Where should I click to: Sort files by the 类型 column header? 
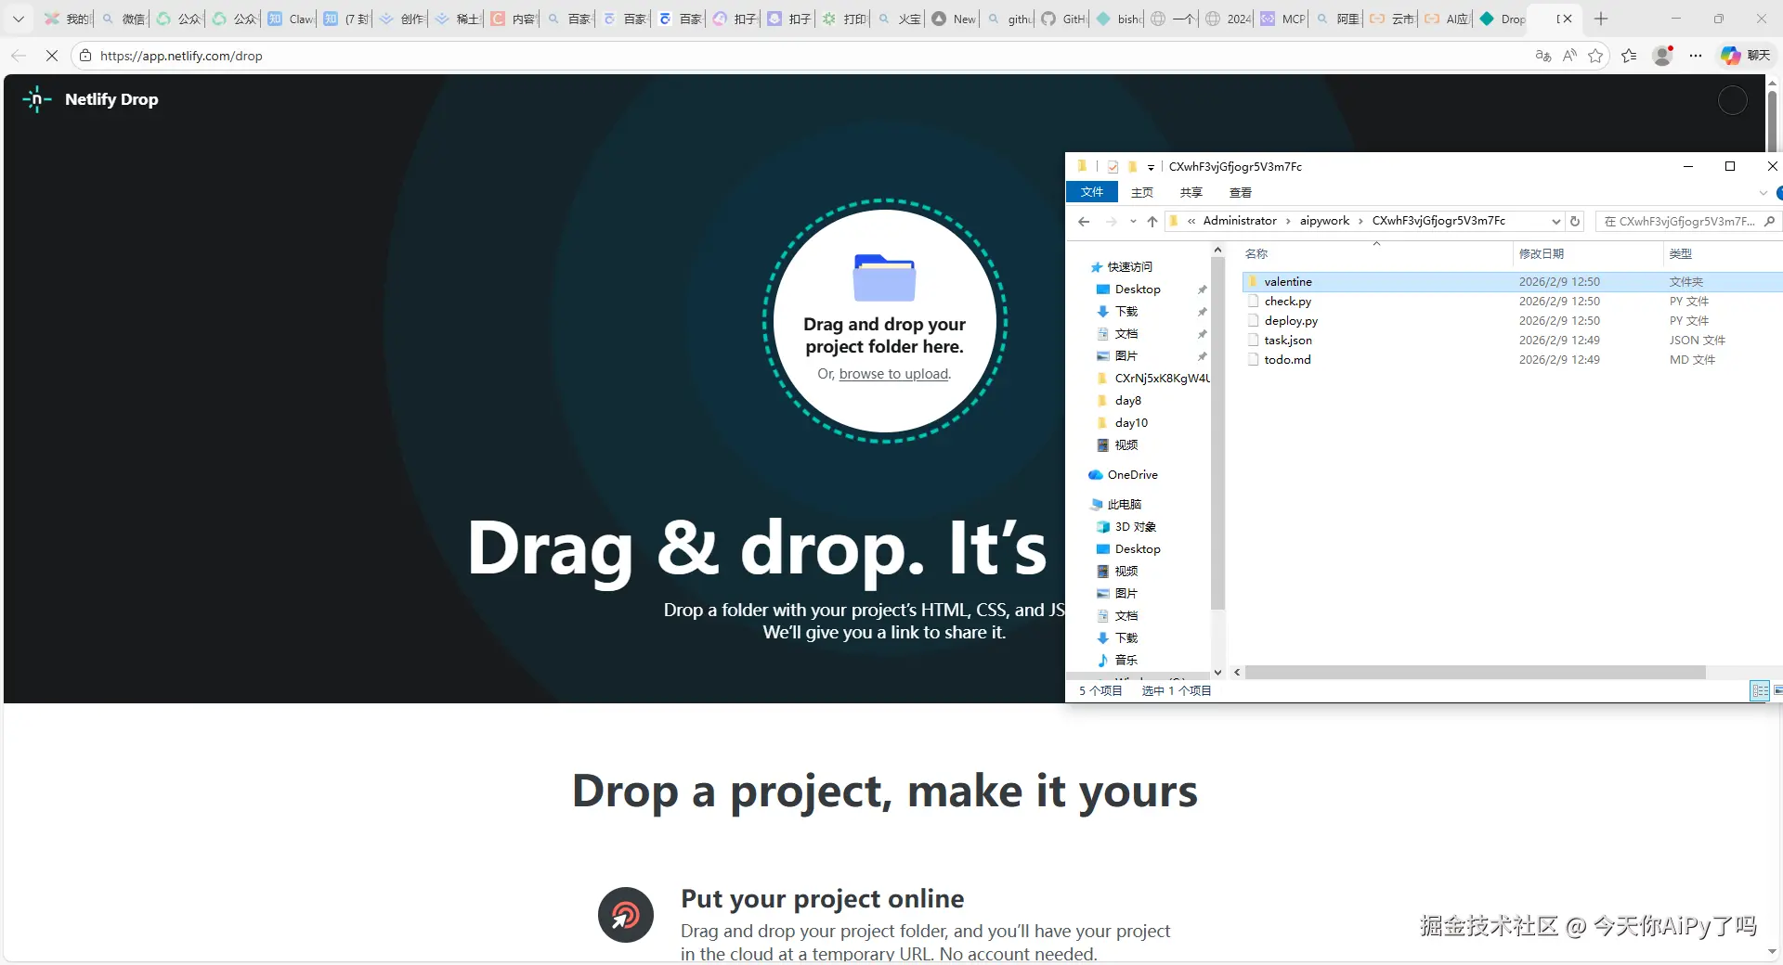(x=1723, y=253)
